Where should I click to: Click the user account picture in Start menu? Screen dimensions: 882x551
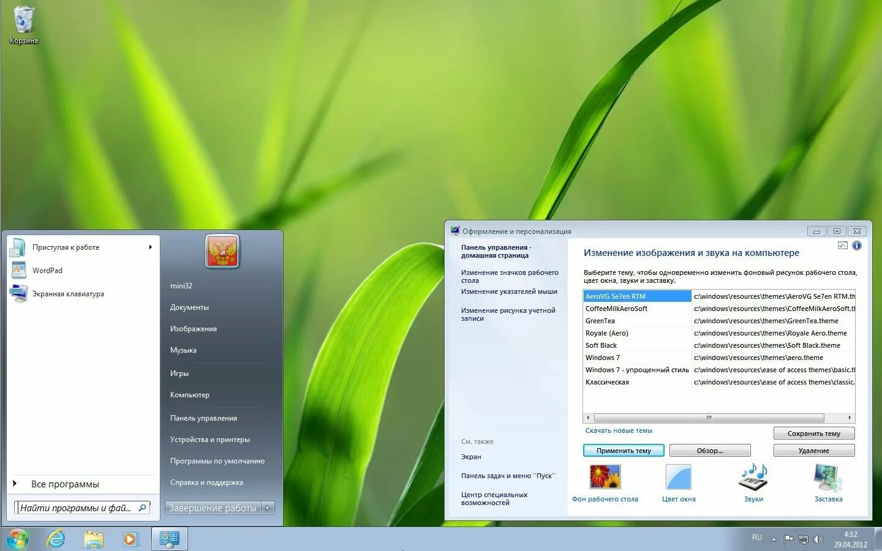point(222,251)
